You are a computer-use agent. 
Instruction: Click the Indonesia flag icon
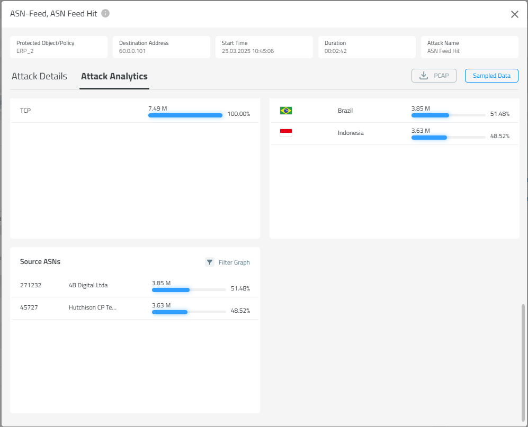tap(286, 133)
